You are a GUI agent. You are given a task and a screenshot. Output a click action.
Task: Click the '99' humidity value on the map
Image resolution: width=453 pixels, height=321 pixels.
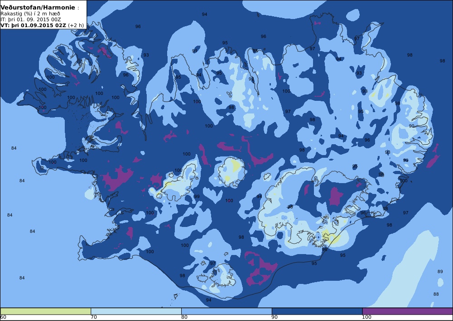[x=197, y=197]
